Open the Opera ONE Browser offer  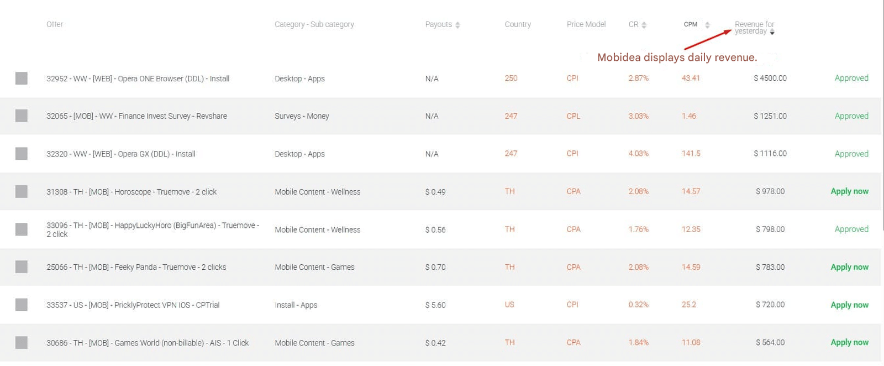point(138,79)
